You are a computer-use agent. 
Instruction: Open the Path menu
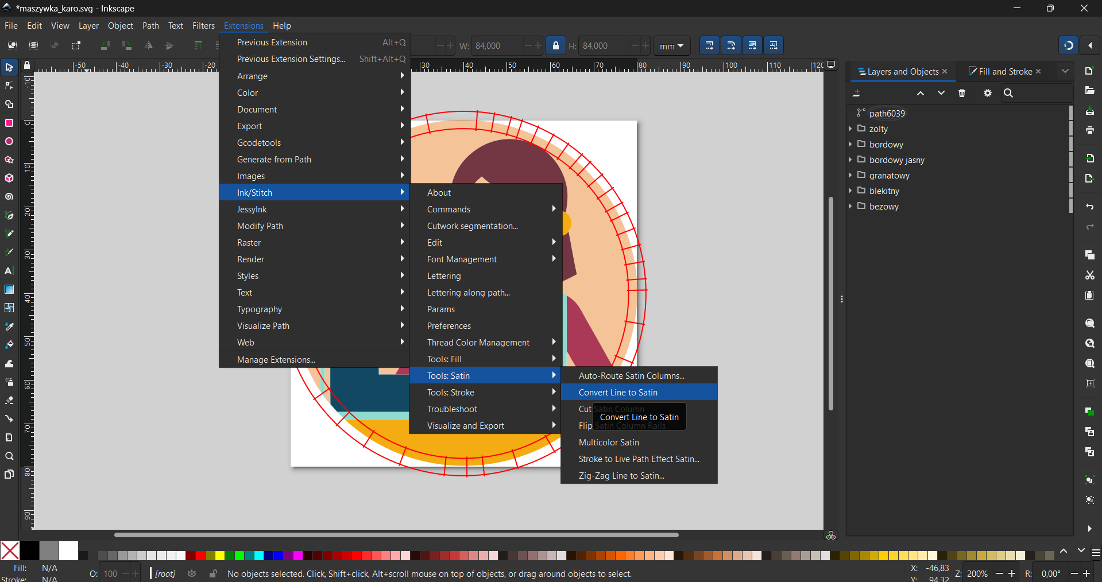tap(150, 26)
